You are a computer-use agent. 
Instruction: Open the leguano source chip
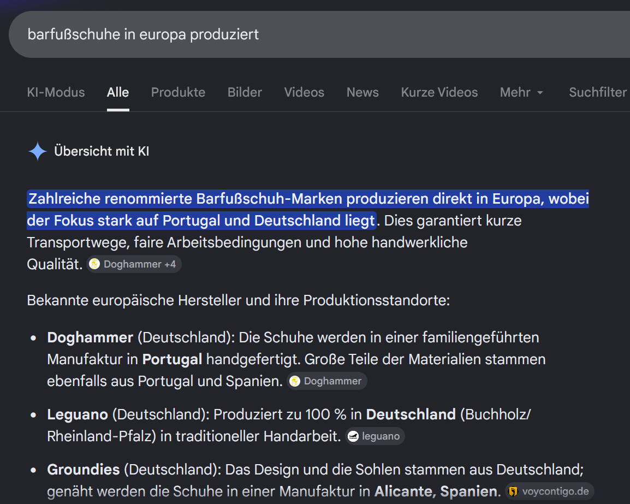click(x=375, y=436)
